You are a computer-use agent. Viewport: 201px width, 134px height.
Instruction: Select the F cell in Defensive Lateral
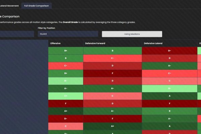pos(169,104)
